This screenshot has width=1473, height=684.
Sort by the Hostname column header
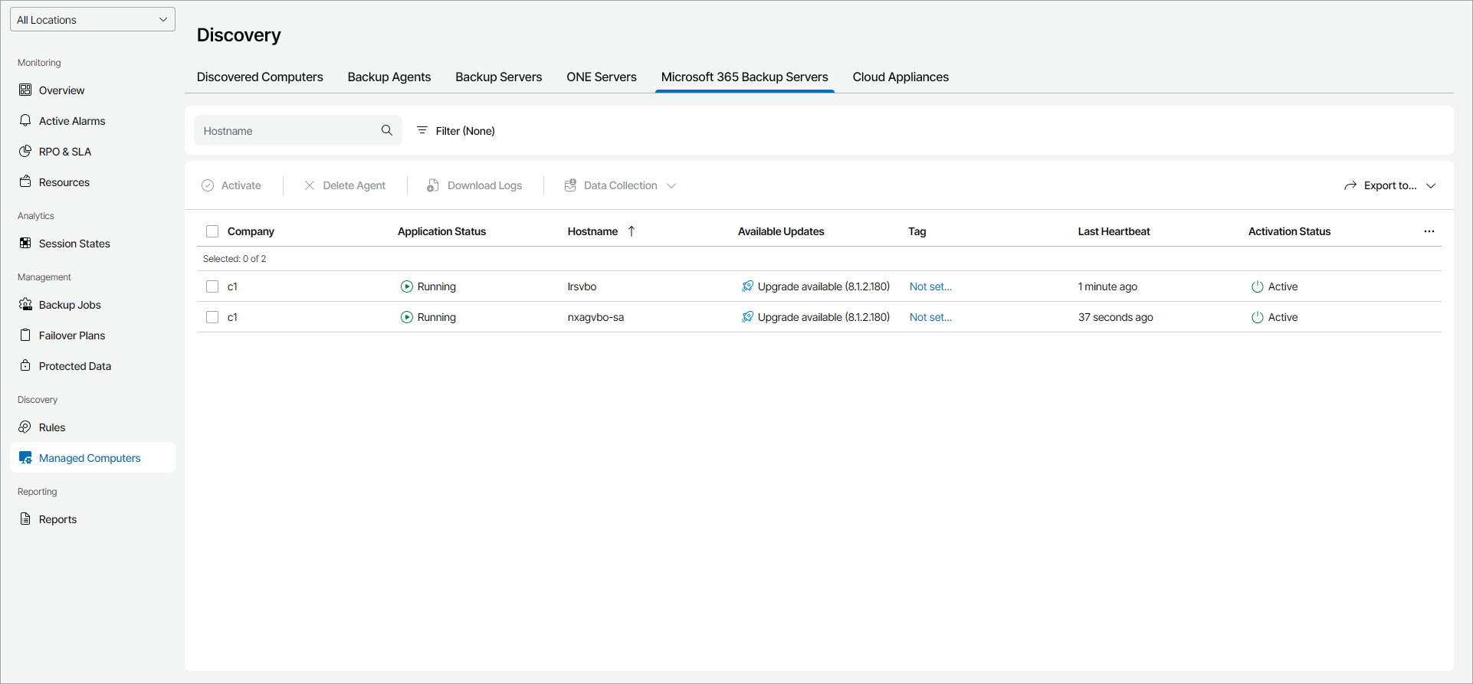(592, 231)
